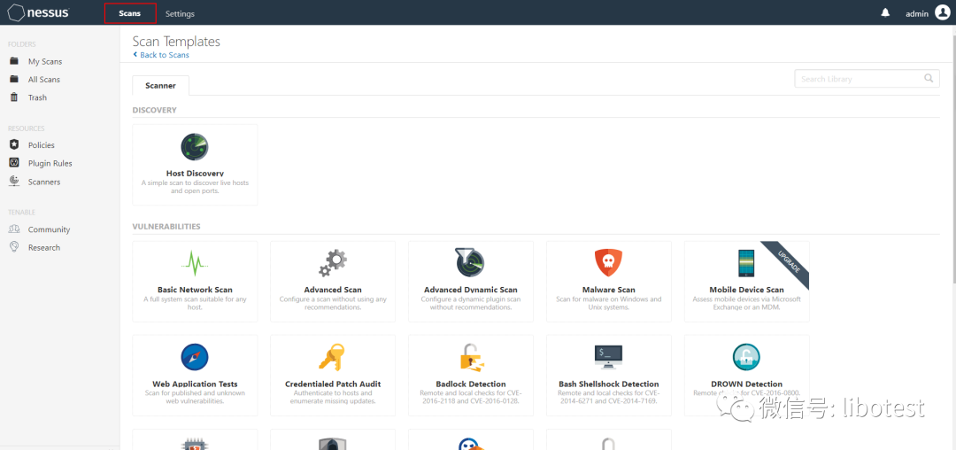Select the Advanced Scan title
The height and width of the screenshot is (450, 956).
click(333, 290)
